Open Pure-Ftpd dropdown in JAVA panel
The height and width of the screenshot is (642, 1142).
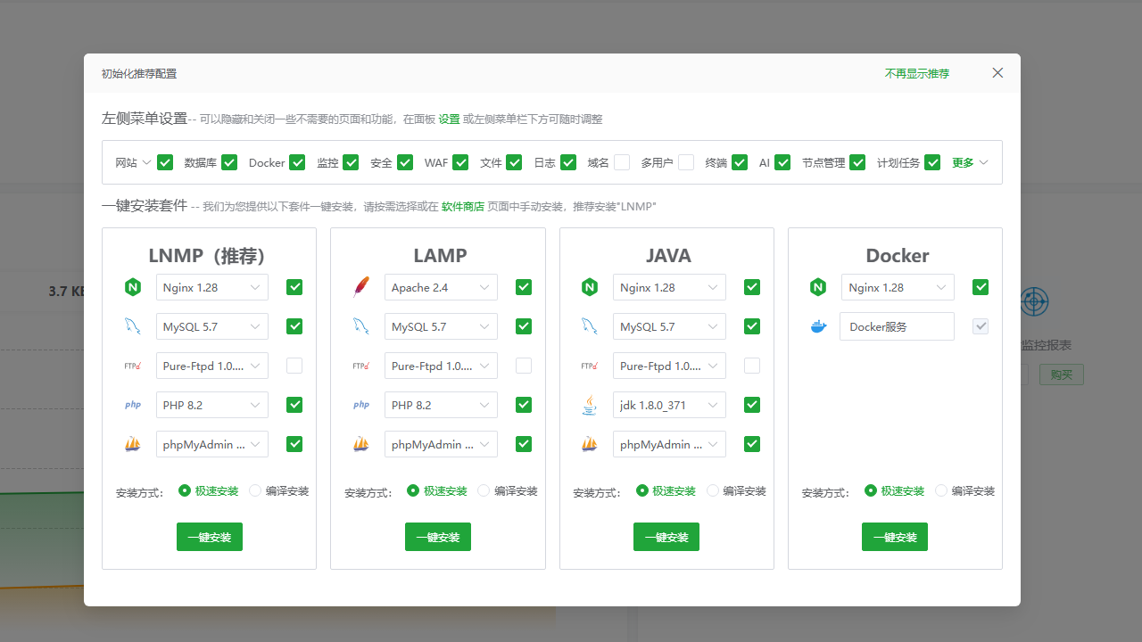point(669,366)
